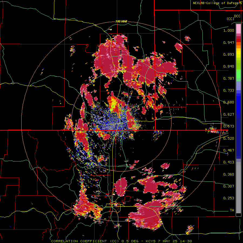Click the 0.360 scale value

(229, 174)
